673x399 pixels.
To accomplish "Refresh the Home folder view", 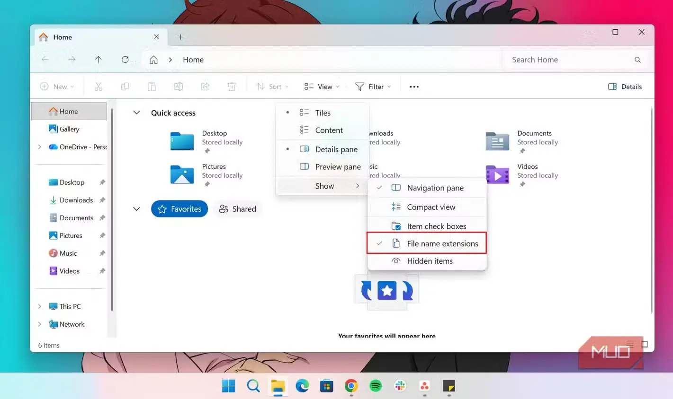I will 125,60.
